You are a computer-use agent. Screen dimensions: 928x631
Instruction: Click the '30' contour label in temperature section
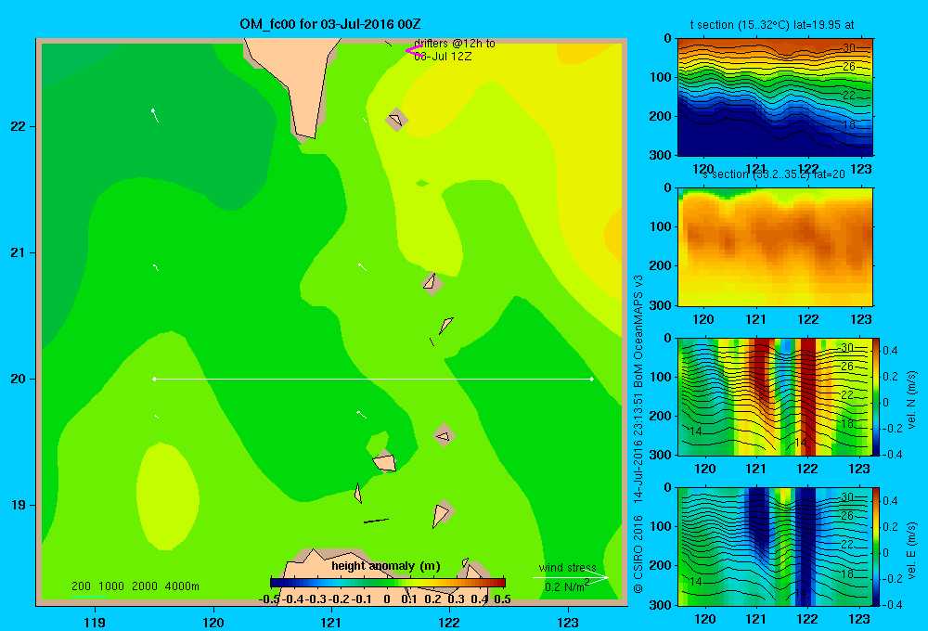tap(849, 48)
